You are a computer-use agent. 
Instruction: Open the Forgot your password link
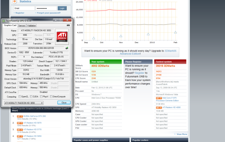tap(49, 13)
